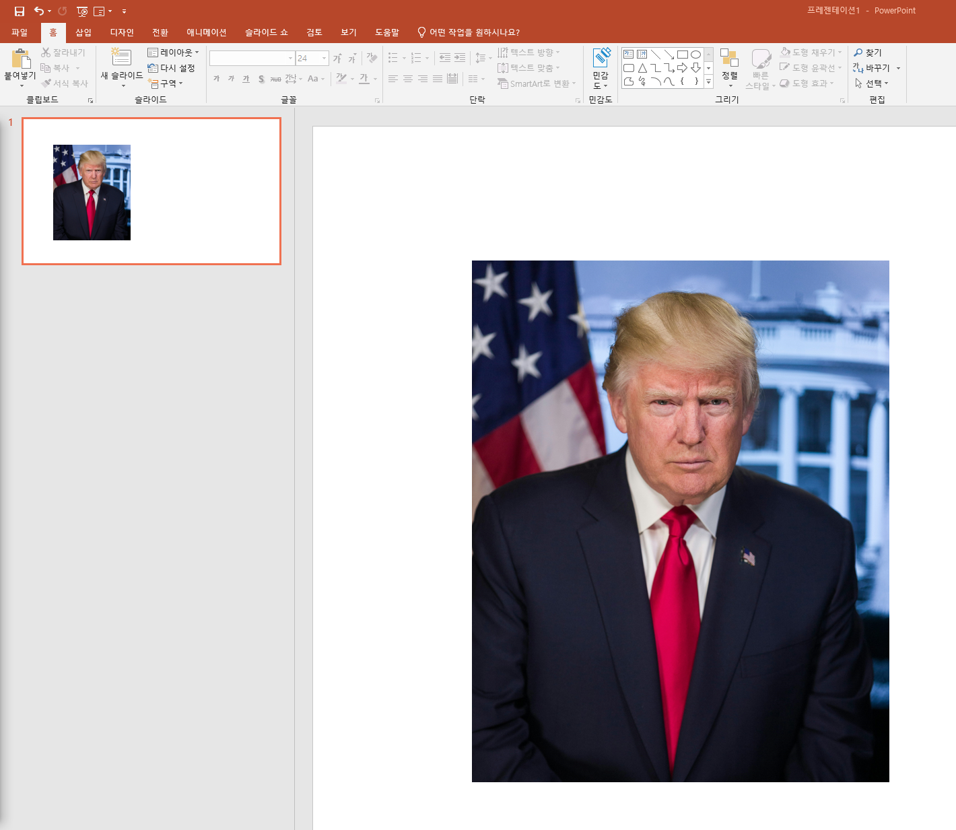
Task: Click the Bullets list icon
Action: [393, 58]
